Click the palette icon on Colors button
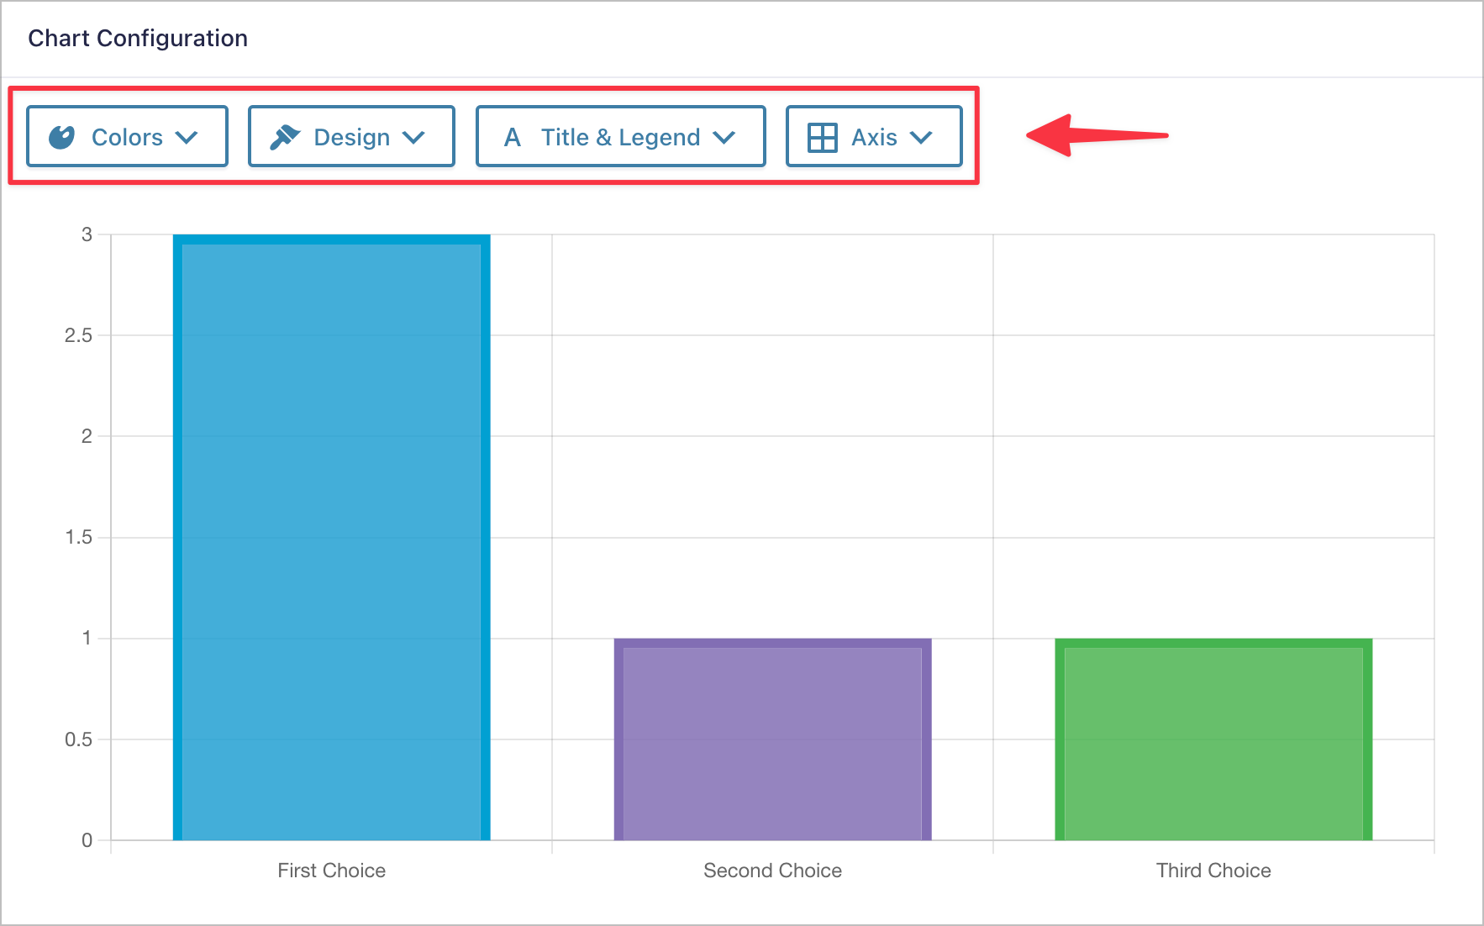The width and height of the screenshot is (1484, 926). (62, 137)
